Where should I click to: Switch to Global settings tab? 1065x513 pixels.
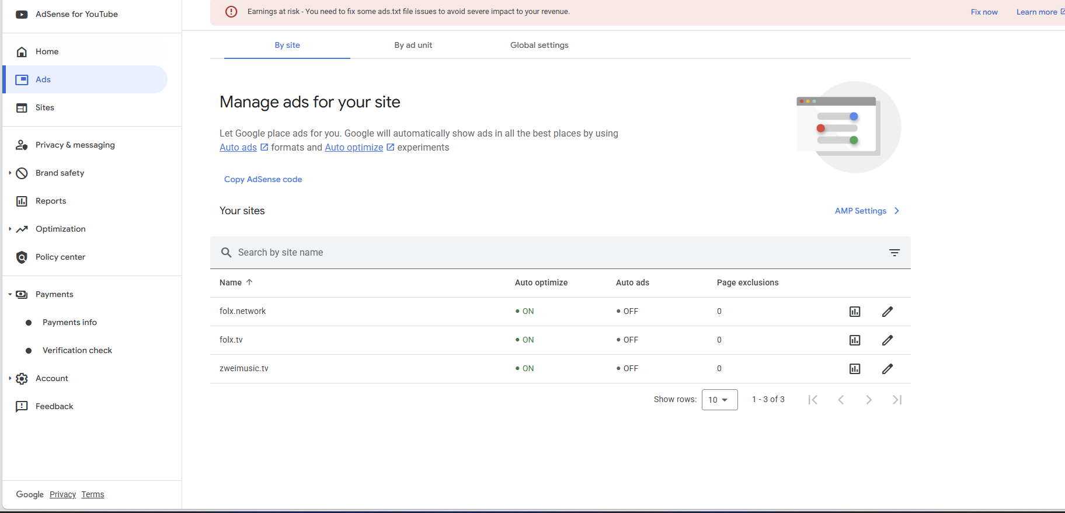540,46
